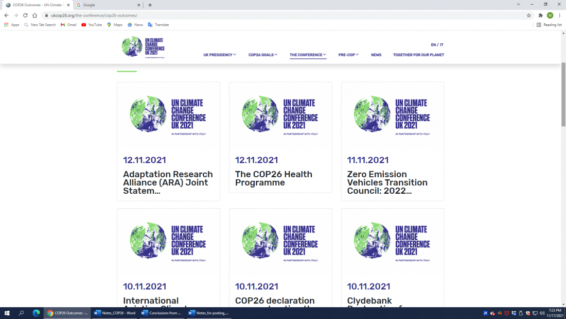Screen dimensions: 566x319
Task: Switch site language to IT
Action: 441,45
